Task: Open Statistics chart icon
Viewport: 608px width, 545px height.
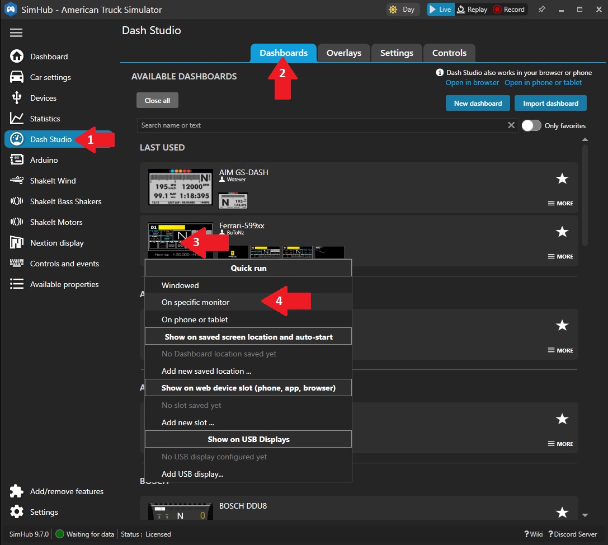Action: [x=17, y=118]
